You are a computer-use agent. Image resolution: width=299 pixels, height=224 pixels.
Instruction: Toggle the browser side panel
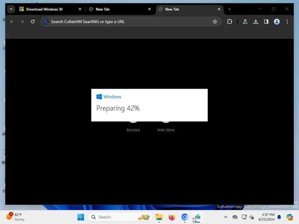tap(266, 22)
